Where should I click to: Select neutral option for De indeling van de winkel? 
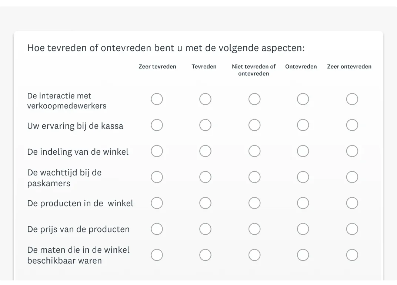coord(254,151)
